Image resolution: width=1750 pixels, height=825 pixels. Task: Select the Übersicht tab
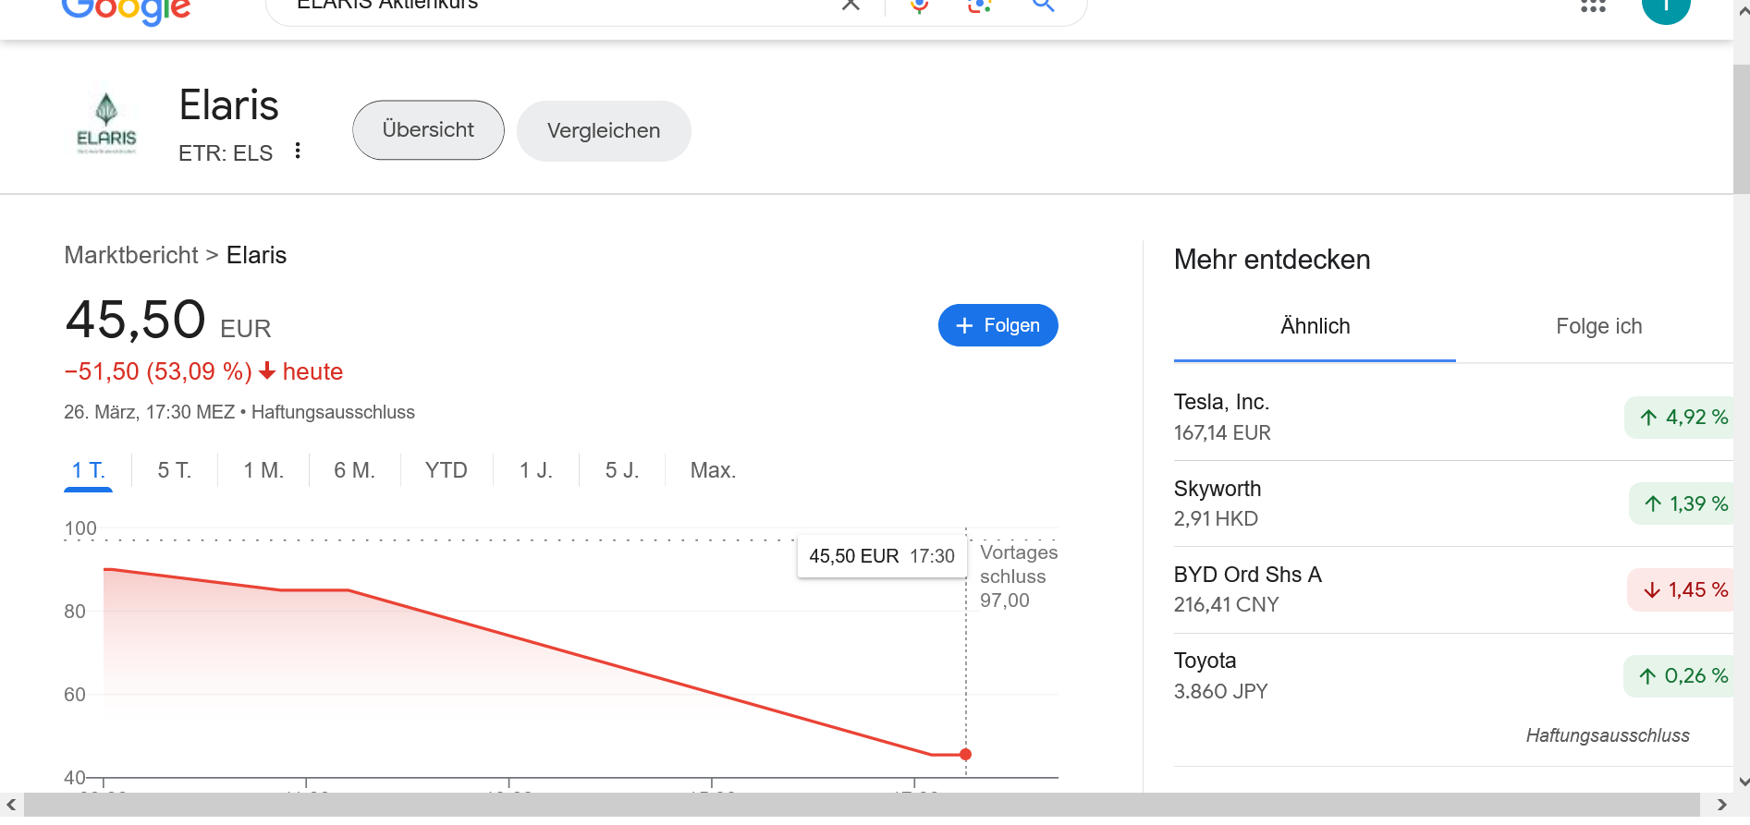pyautogui.click(x=428, y=130)
